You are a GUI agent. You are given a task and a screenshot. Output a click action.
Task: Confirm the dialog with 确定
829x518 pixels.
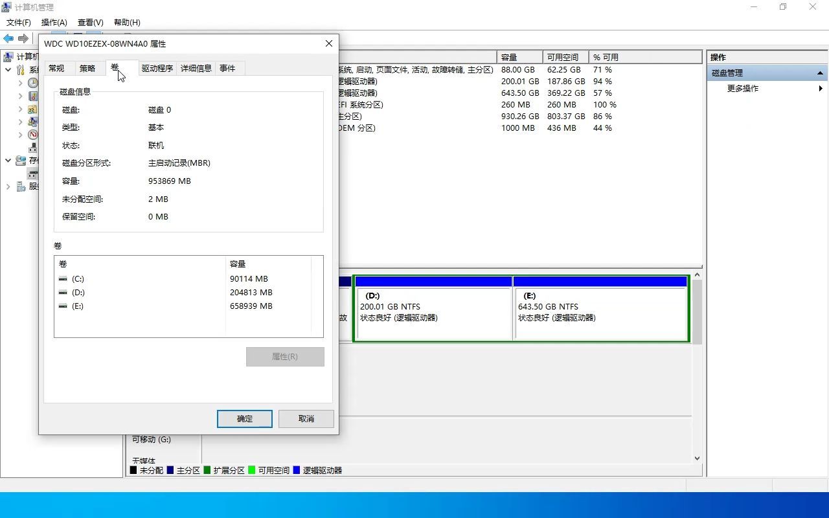tap(245, 419)
